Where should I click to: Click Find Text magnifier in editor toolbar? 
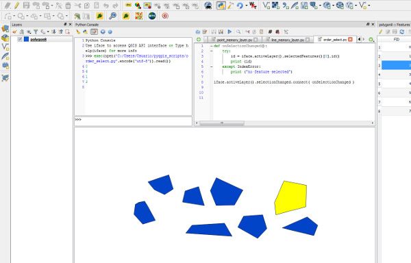pyautogui.click(x=238, y=32)
